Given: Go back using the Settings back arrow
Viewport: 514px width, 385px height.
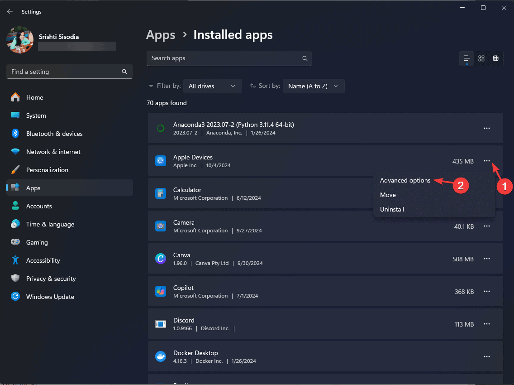Looking at the screenshot, I should 10,11.
